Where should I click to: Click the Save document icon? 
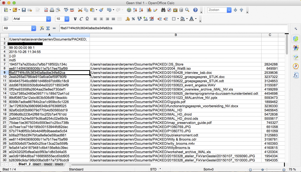[x=24, y=10]
